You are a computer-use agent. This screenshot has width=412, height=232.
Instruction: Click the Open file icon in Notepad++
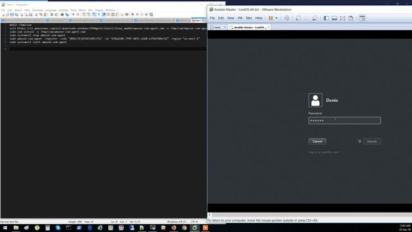(x=7, y=14)
